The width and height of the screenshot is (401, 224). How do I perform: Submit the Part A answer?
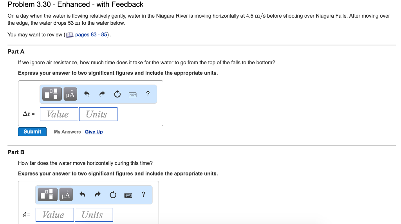pos(32,132)
